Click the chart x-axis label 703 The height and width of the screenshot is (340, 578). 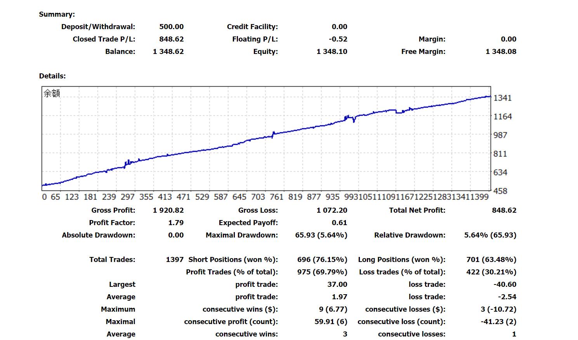tap(258, 197)
